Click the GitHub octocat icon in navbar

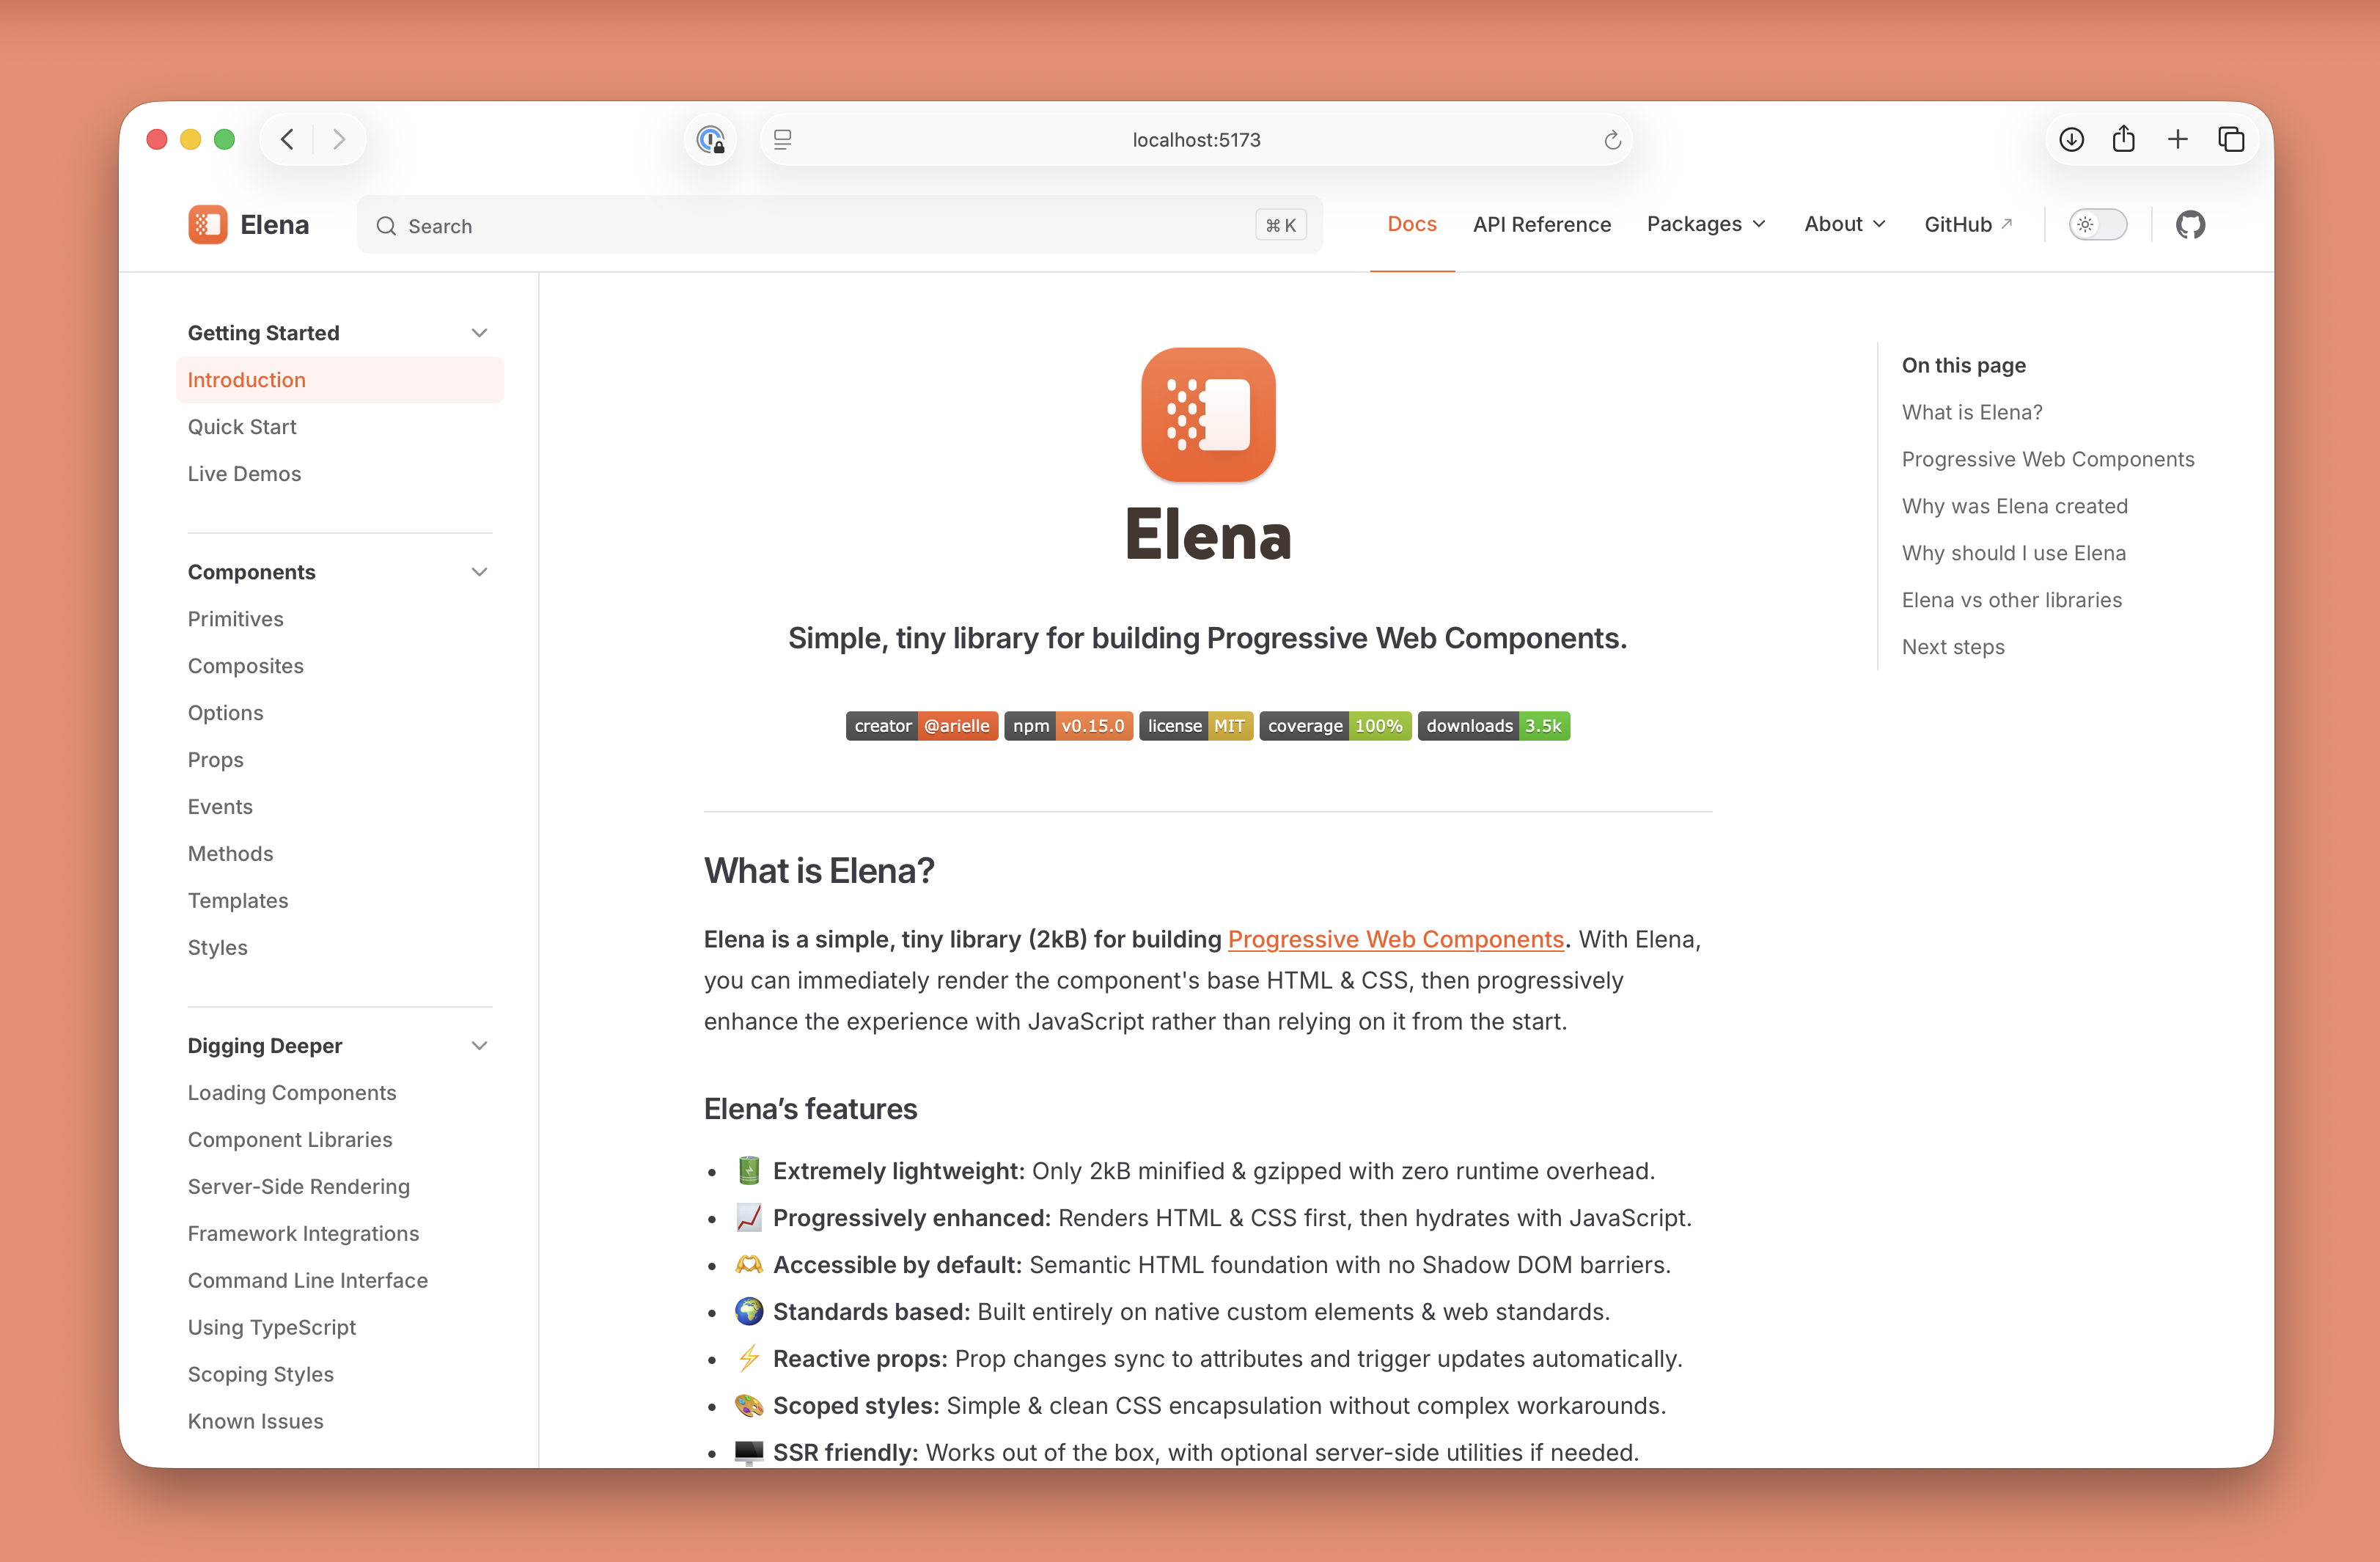tap(2189, 224)
